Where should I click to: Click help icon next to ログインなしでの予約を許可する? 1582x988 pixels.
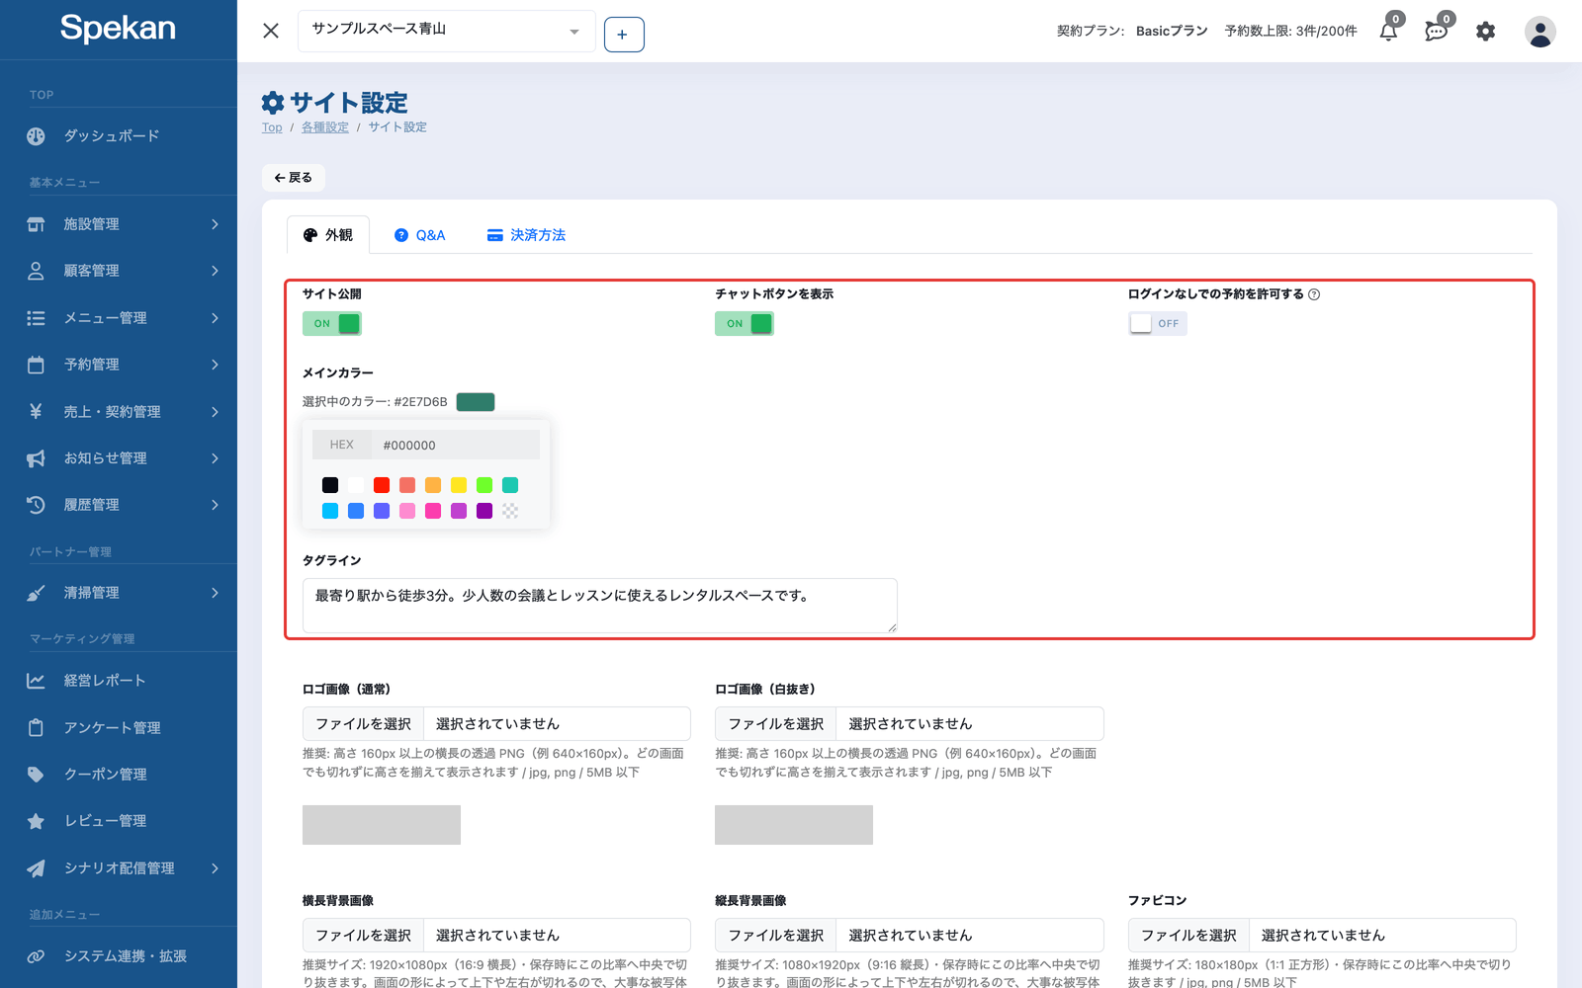(x=1314, y=294)
